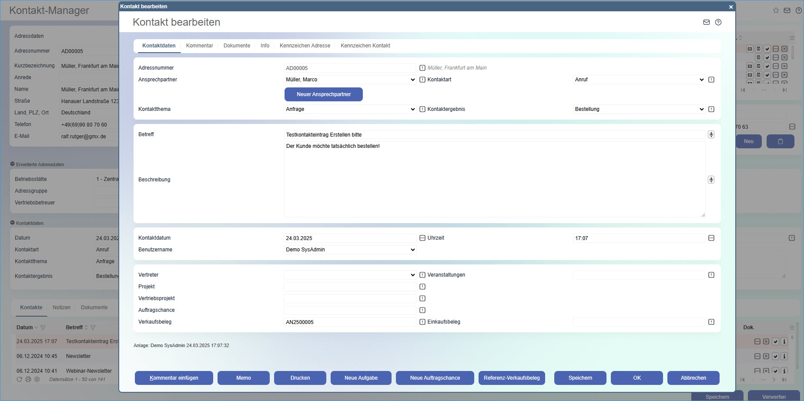Click lookup icon next to Adressnummer field
Image resolution: width=804 pixels, height=401 pixels.
coord(422,68)
